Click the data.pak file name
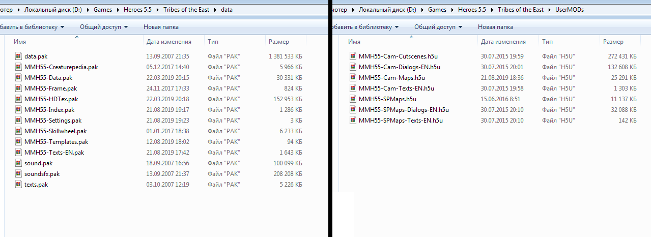This screenshot has width=651, height=237. [x=36, y=56]
